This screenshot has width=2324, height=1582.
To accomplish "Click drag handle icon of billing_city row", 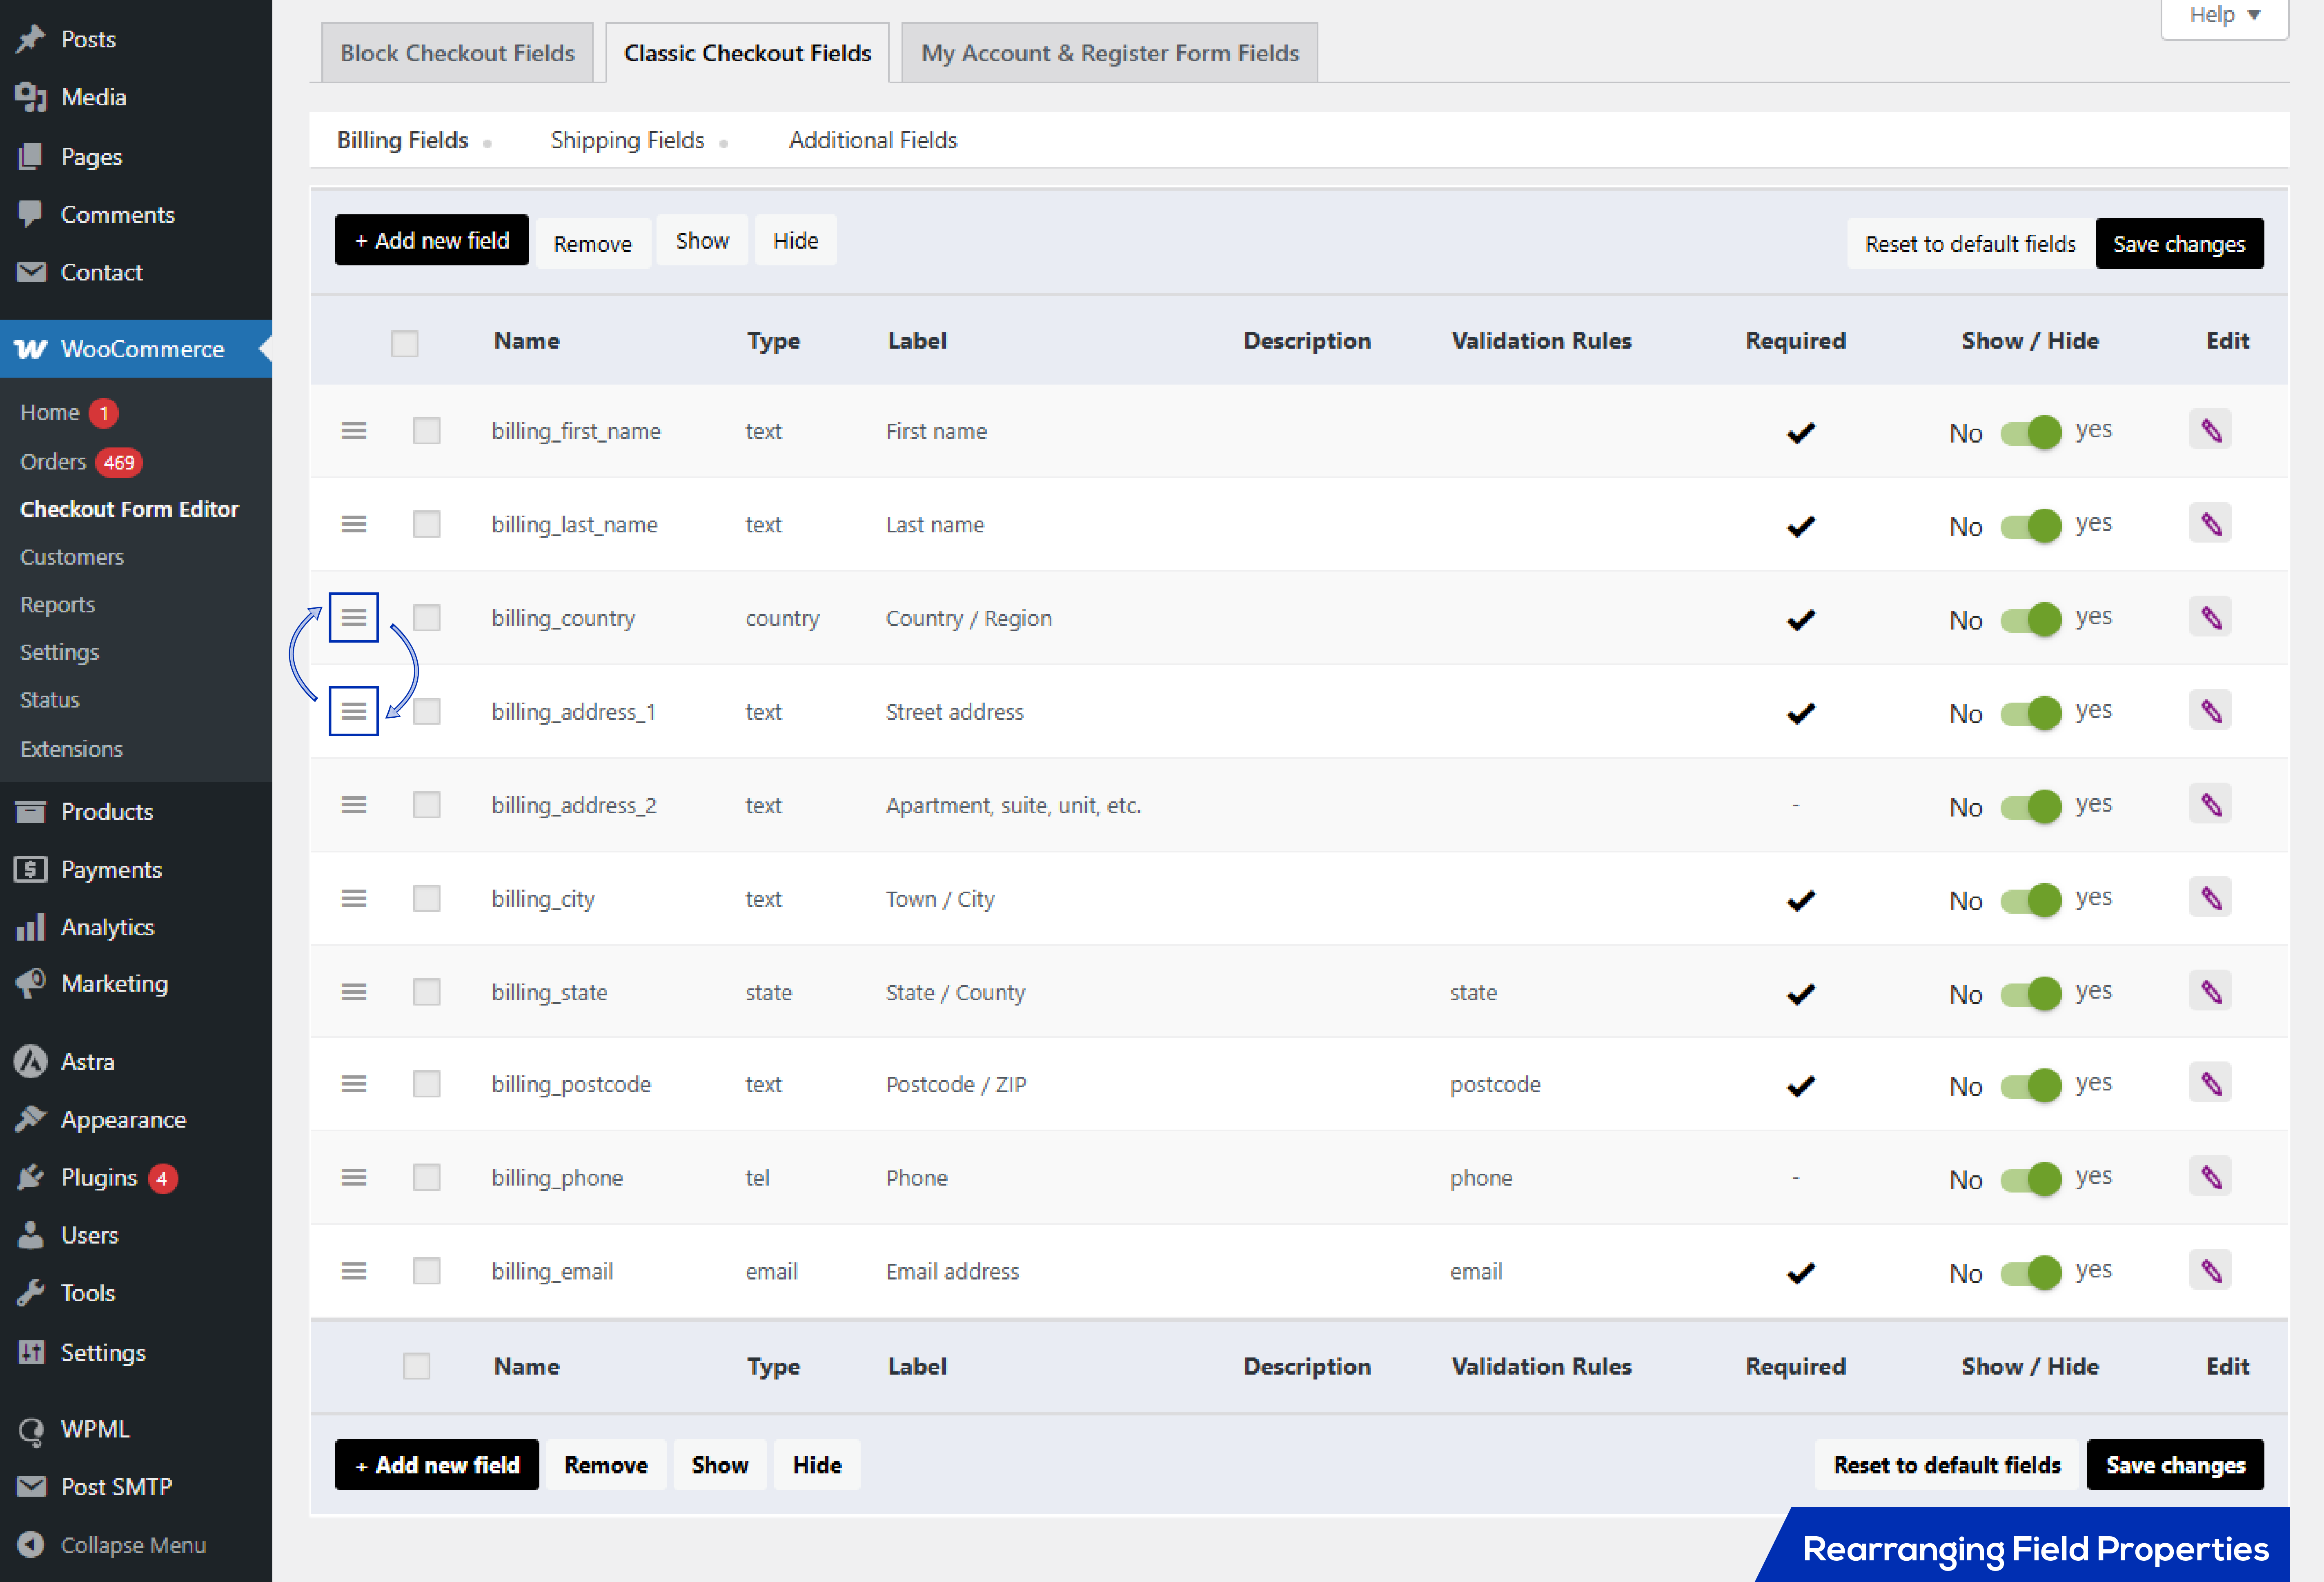I will pyautogui.click(x=354, y=898).
